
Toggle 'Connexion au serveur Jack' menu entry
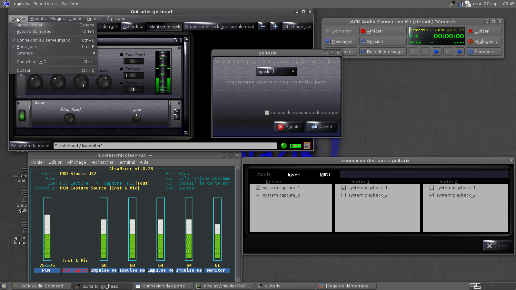[53, 40]
